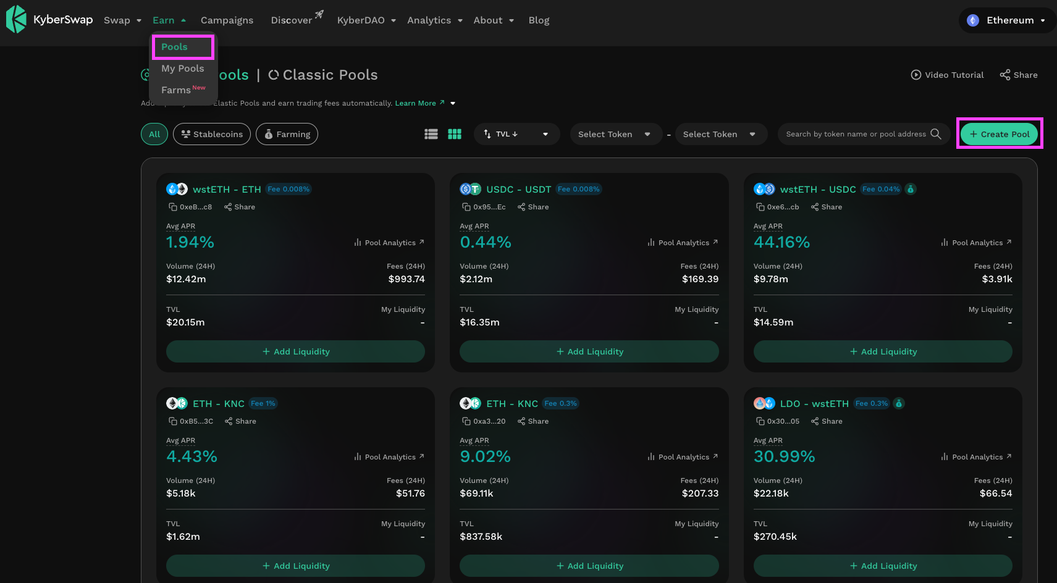Screen dimensions: 1057x583
Task: Click the Fee 0.04% badge on wstETH - USDC
Action: tap(881, 189)
